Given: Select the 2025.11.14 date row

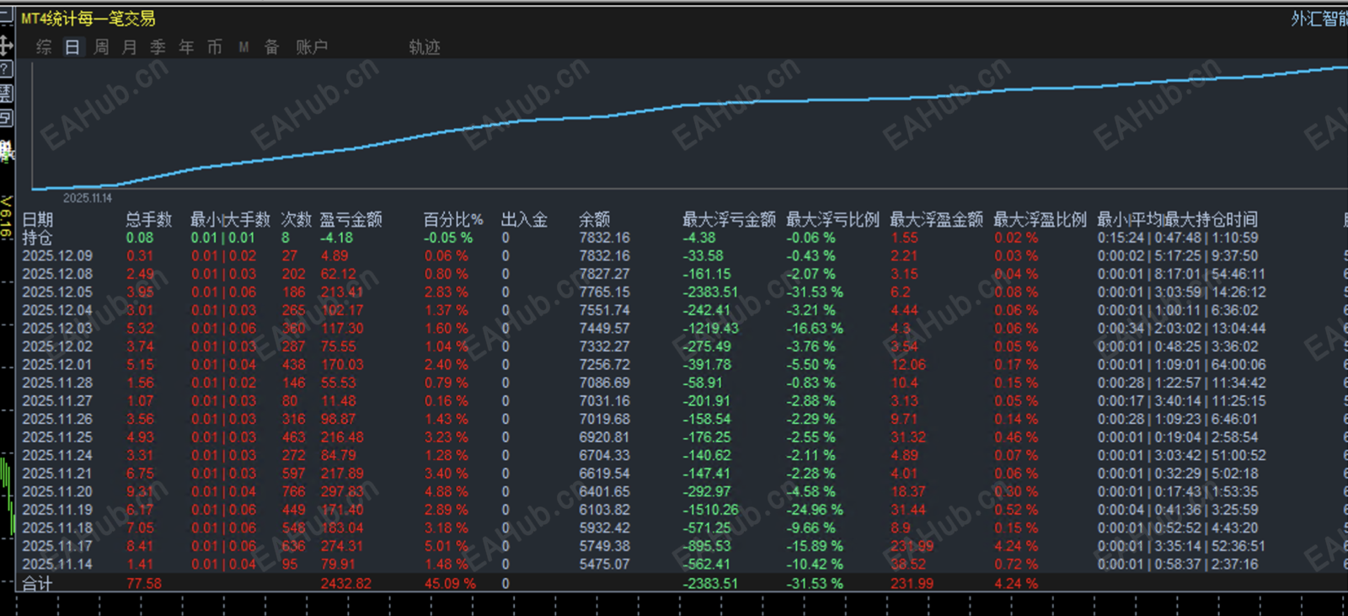Looking at the screenshot, I should click(57, 565).
